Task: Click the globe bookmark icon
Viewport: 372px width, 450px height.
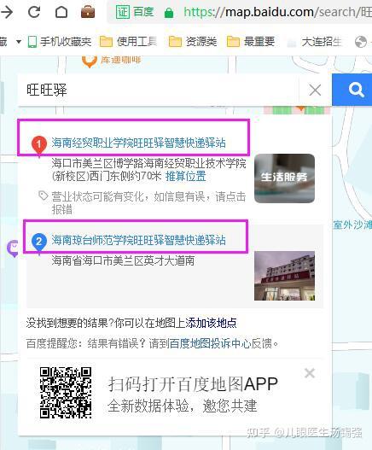Action: [x=361, y=42]
